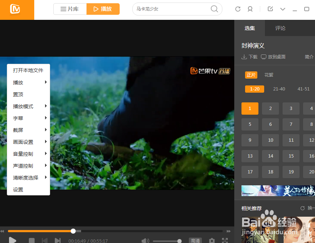Image resolution: width=315 pixels, height=243 pixels.
Task: Expand the 字幕 submenu
Action: coord(28,118)
